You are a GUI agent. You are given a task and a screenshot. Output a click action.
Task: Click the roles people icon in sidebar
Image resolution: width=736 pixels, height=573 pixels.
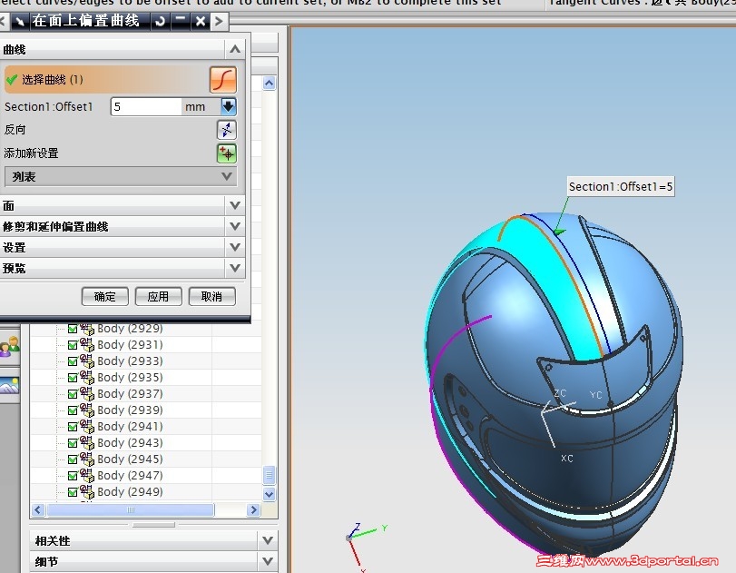coord(9,347)
